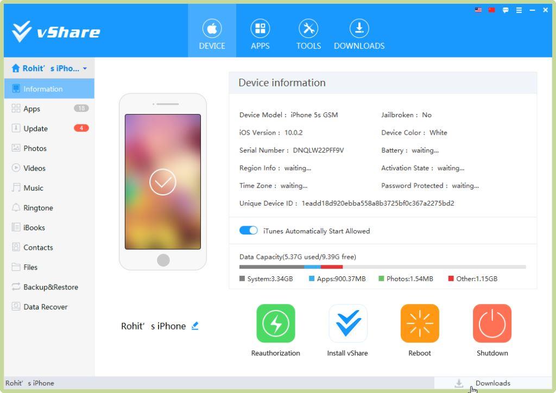Screen dimensions: 556x393
Task: Select the Chinese flag language icon
Action: 491,10
